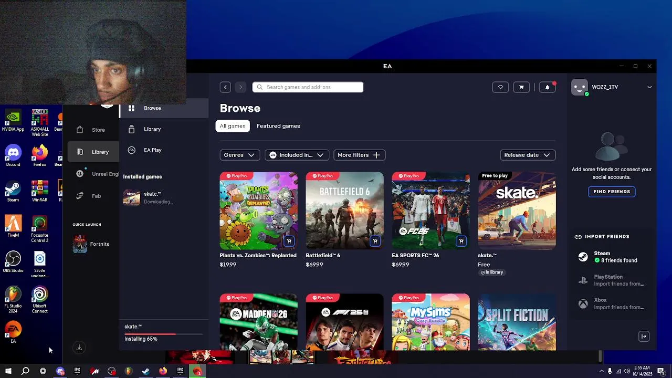This screenshot has height=378, width=672.
Task: Open Browse in the EA sidebar
Action: pos(164,108)
